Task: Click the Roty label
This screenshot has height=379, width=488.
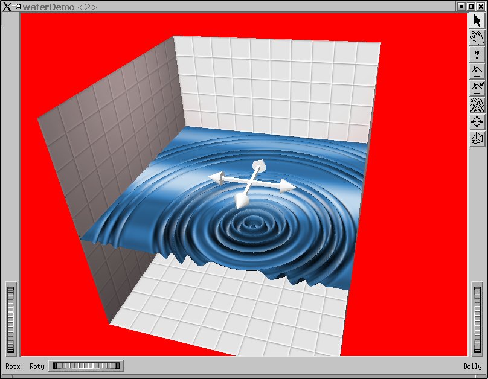Action: 37,366
